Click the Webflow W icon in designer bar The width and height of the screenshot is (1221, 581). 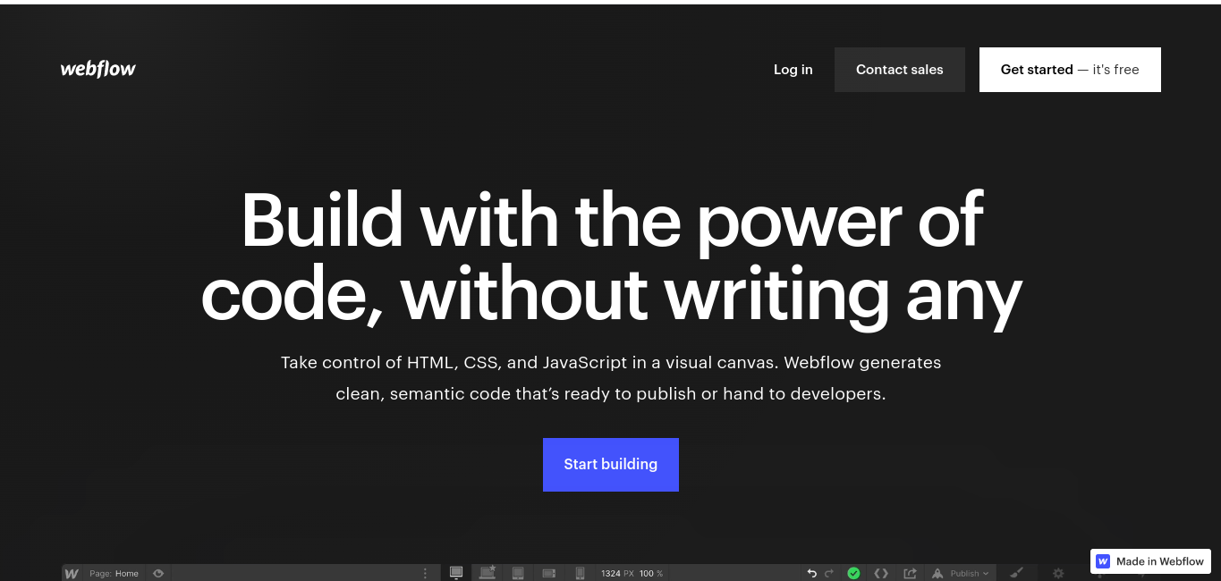coord(72,573)
